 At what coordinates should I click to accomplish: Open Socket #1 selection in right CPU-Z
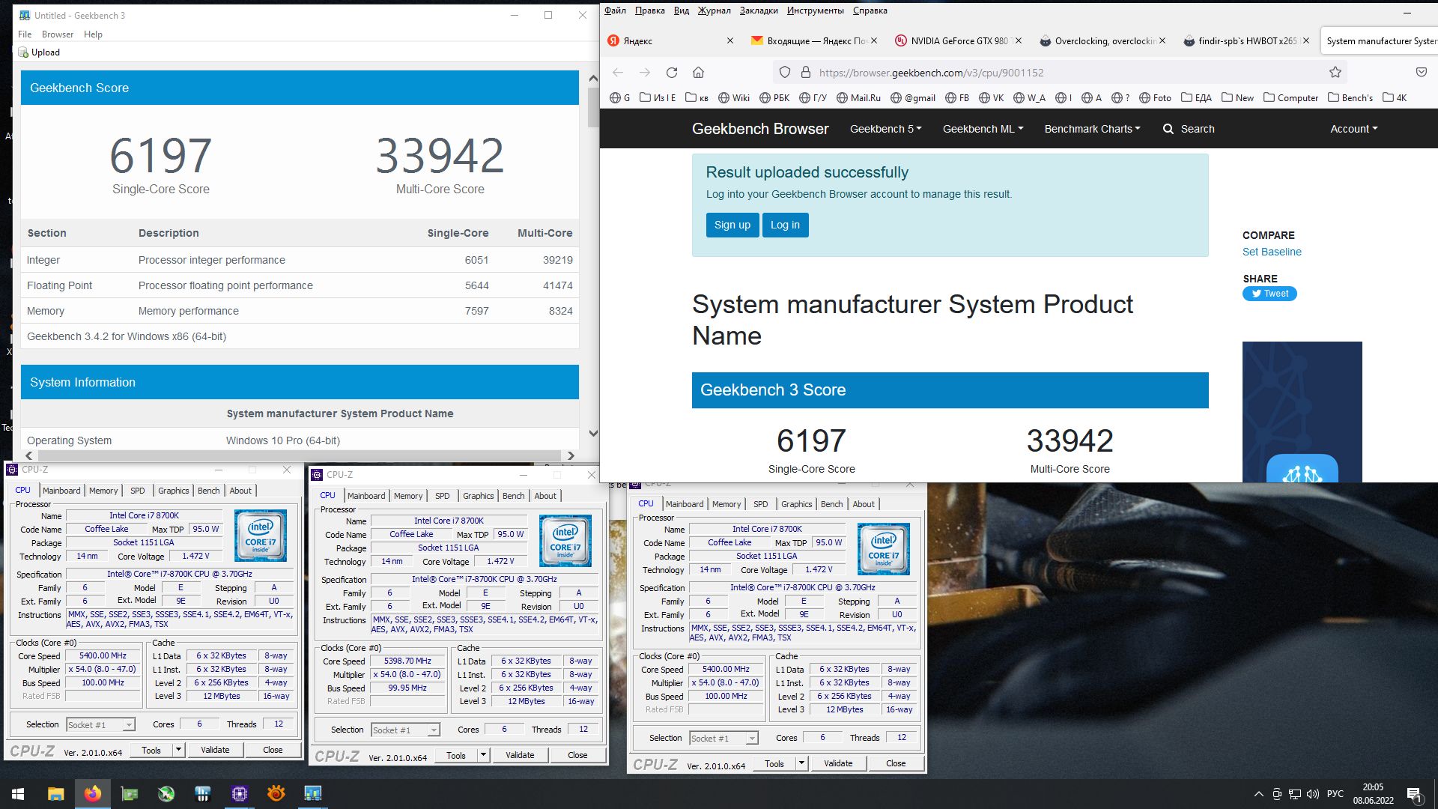tap(723, 739)
